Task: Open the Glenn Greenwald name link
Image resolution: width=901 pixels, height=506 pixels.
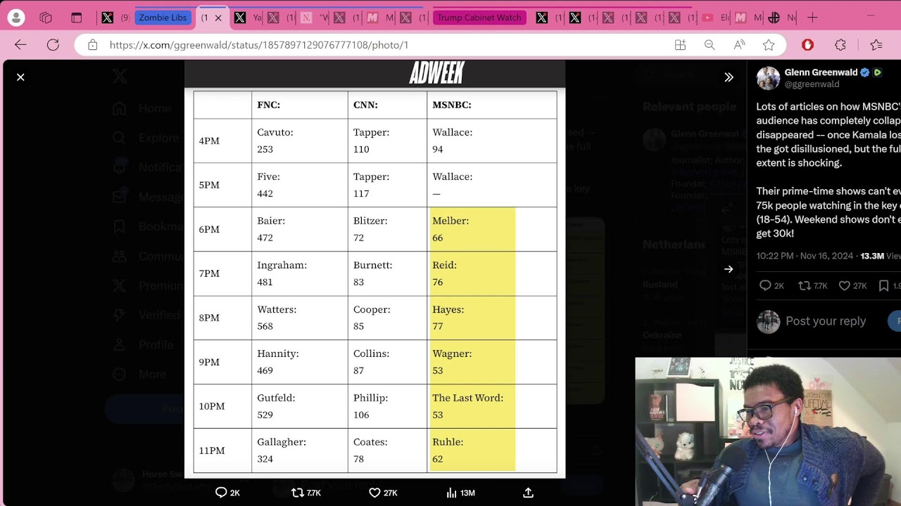Action: pyautogui.click(x=821, y=72)
